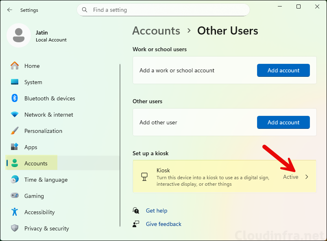Click the Jatin profile picture

(18, 35)
